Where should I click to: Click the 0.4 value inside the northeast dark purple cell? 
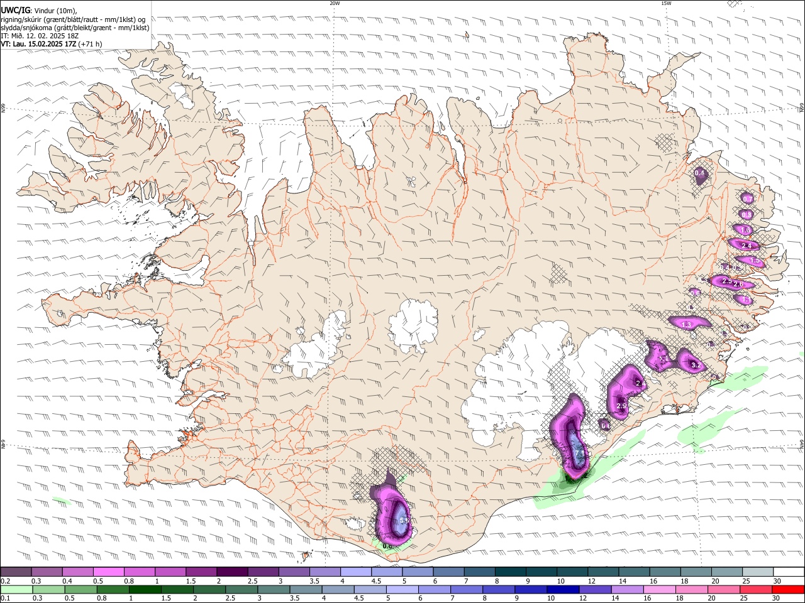[699, 173]
